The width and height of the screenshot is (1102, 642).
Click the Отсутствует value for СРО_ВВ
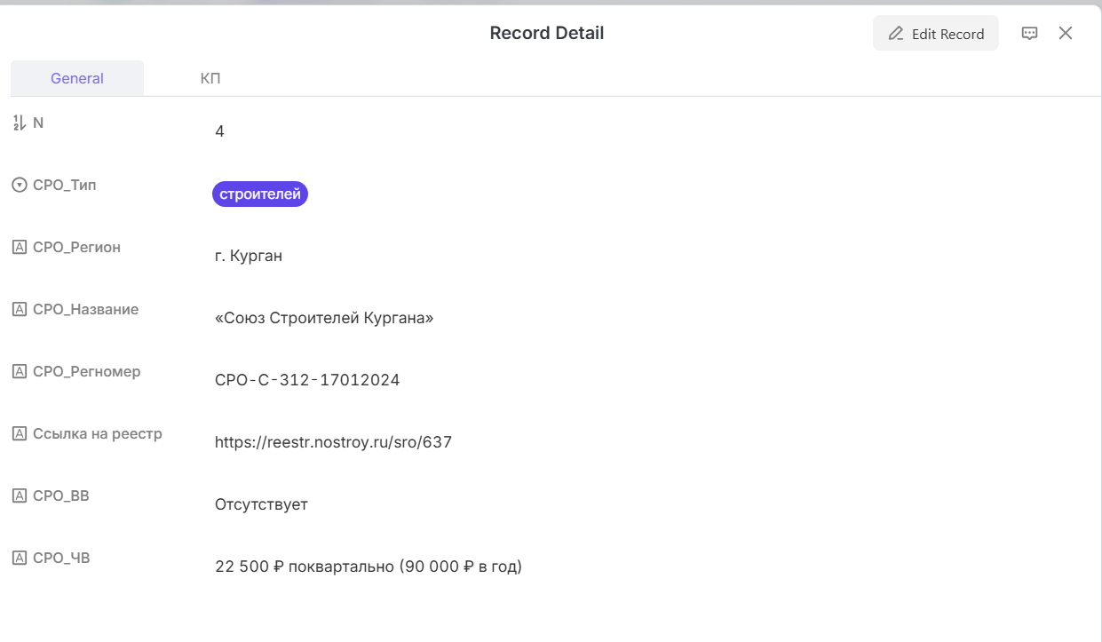[261, 504]
